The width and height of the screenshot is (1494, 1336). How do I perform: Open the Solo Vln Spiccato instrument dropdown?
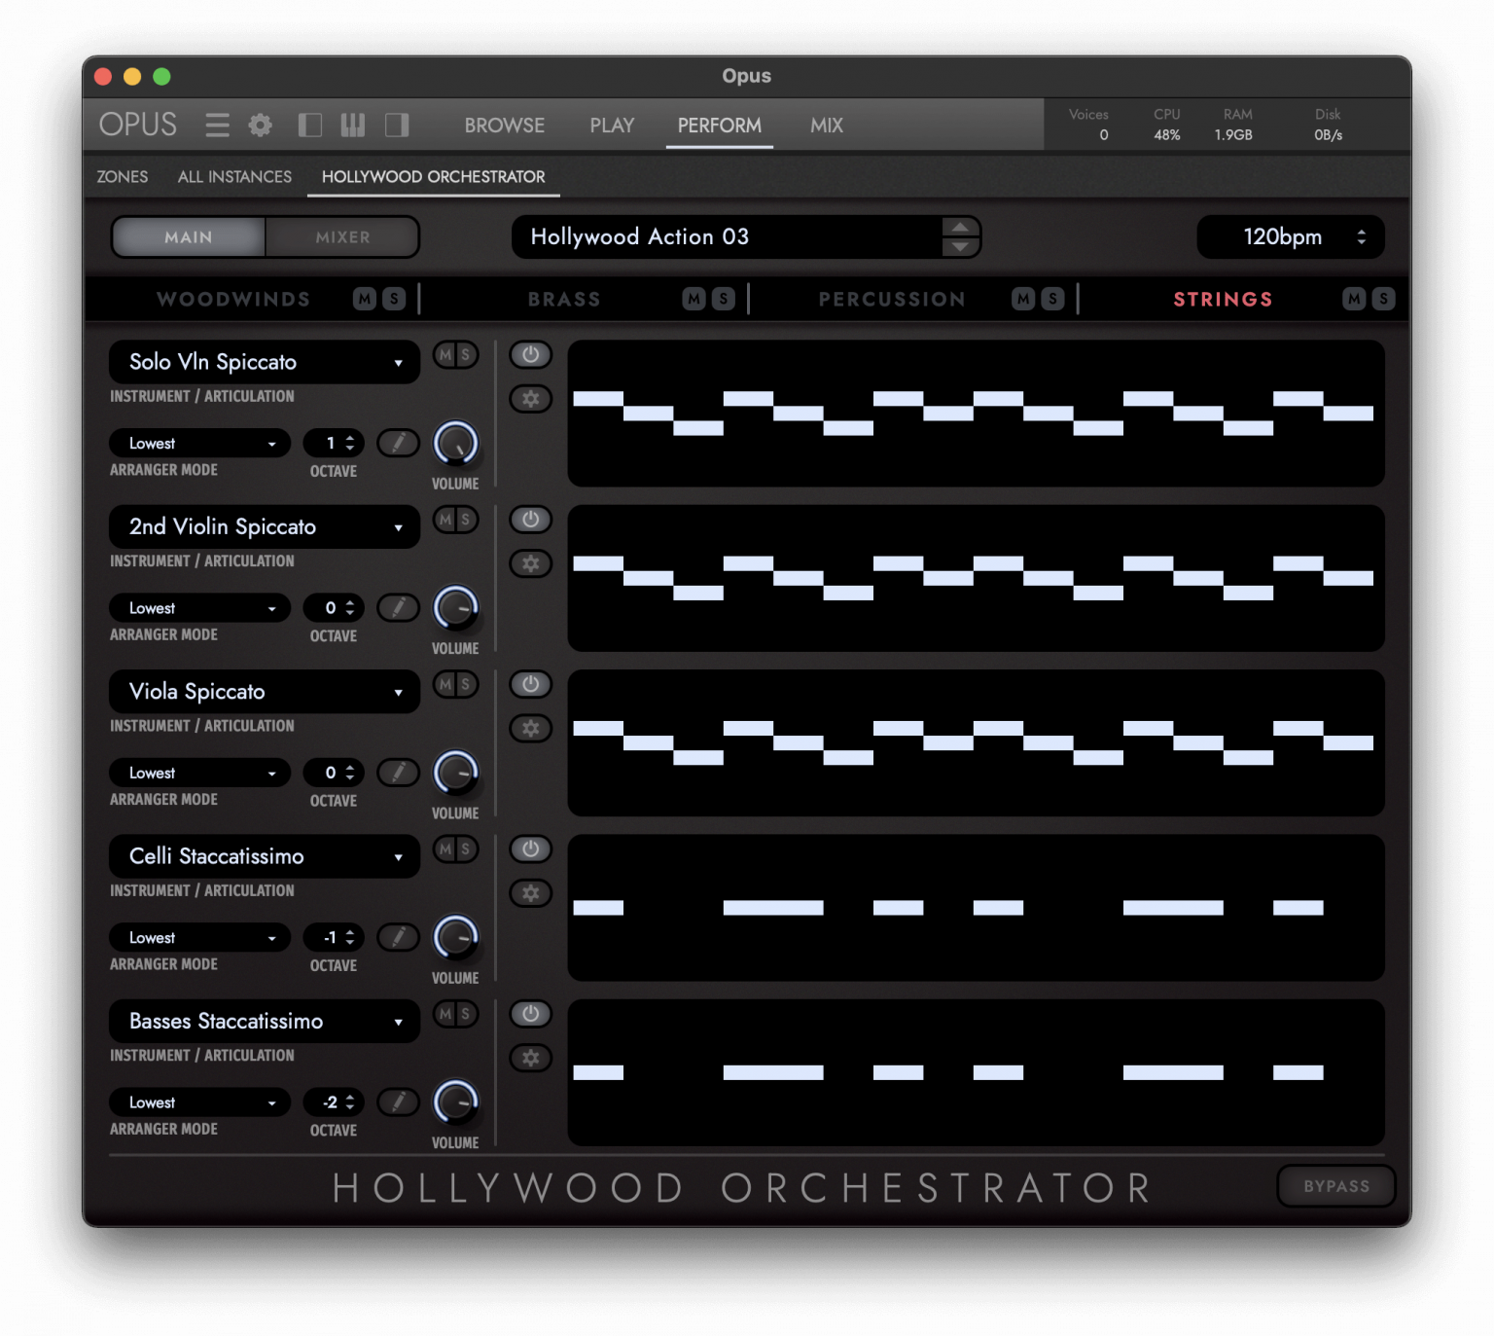point(264,362)
